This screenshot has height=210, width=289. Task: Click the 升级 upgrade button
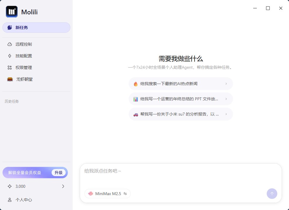58,173
